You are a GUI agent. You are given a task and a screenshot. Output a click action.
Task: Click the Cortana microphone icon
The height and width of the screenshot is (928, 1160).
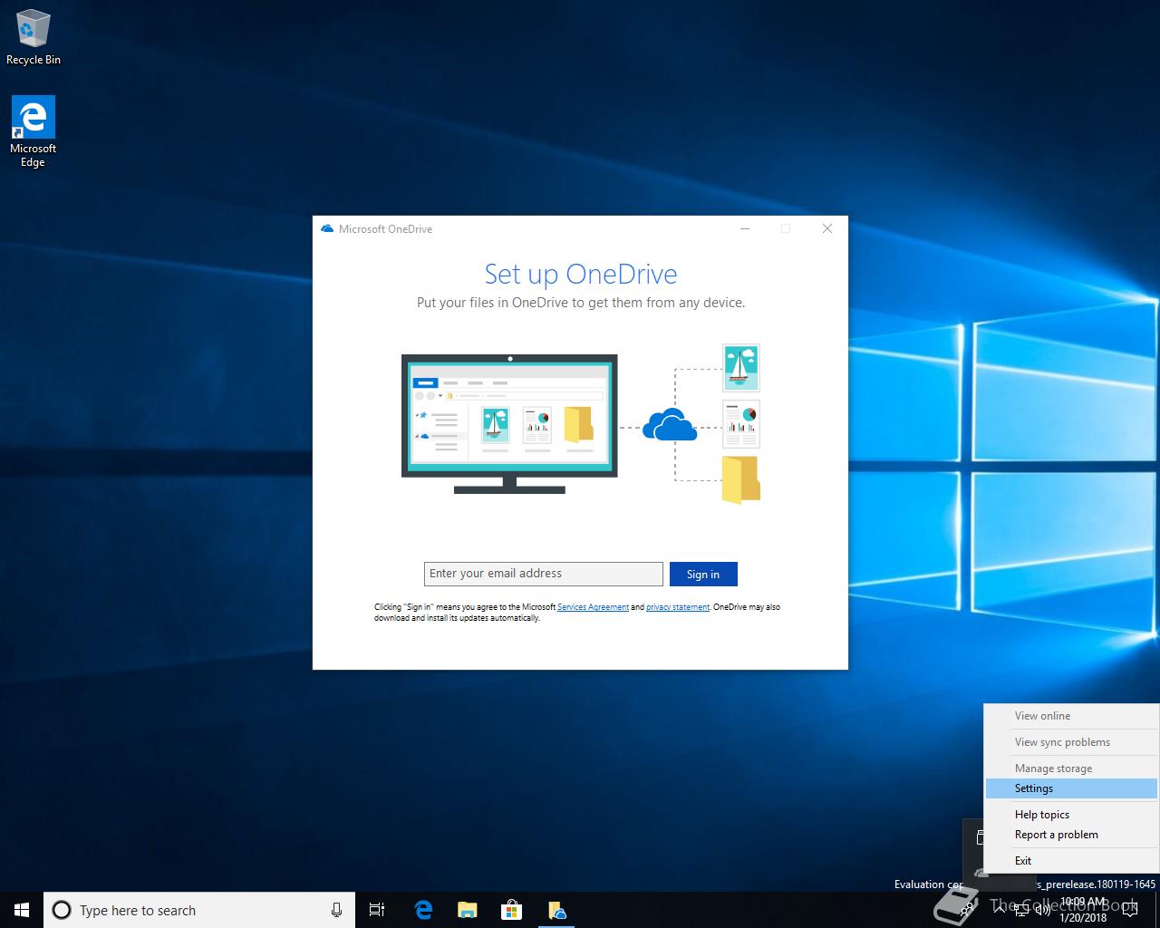coord(336,910)
